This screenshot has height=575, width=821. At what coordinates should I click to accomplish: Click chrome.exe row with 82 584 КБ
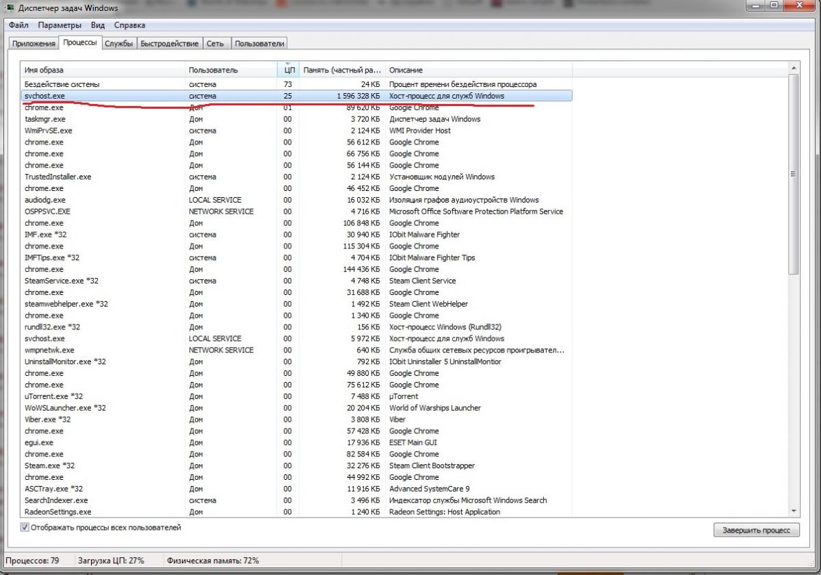(297, 454)
